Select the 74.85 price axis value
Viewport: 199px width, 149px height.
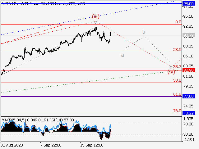pyautogui.click(x=188, y=106)
